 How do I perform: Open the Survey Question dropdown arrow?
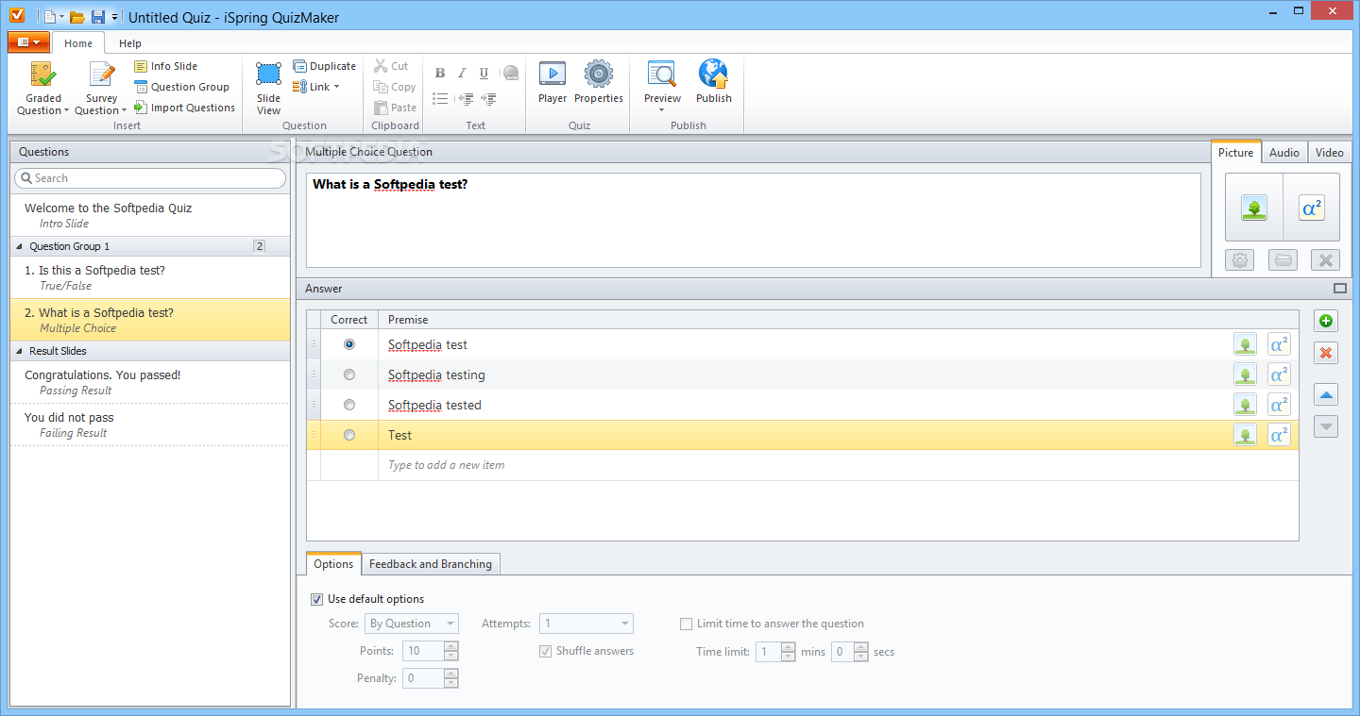[124, 111]
